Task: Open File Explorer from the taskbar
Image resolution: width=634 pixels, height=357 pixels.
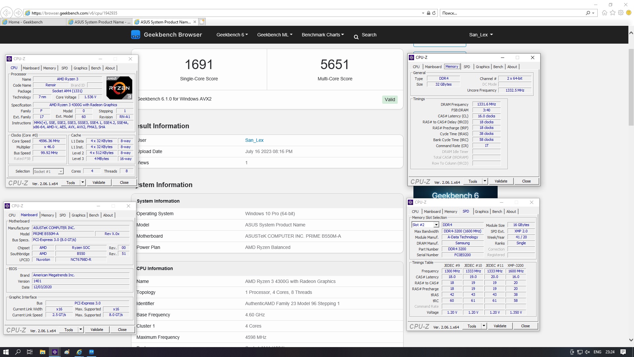Action: 42,352
